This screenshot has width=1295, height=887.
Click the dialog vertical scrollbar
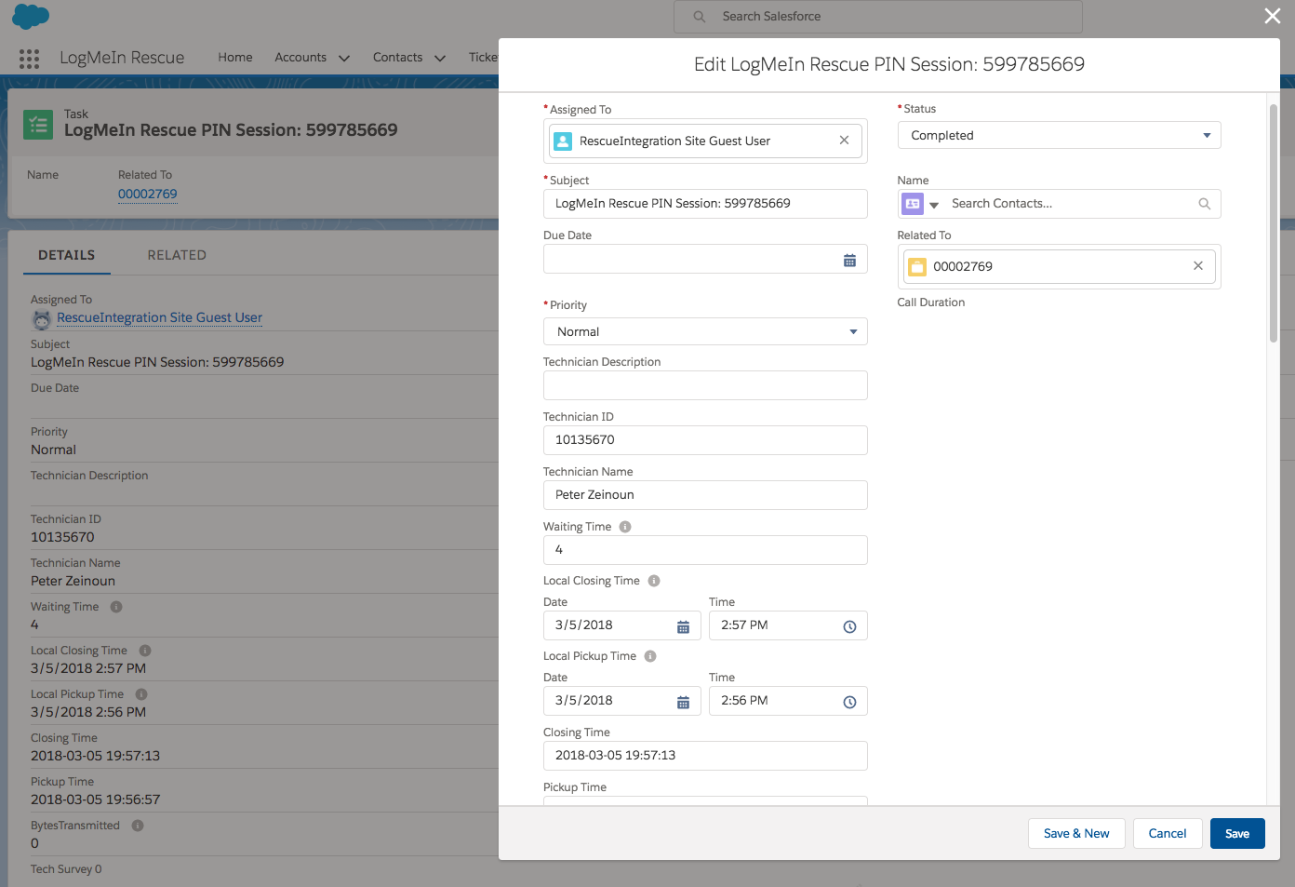[x=1273, y=223]
